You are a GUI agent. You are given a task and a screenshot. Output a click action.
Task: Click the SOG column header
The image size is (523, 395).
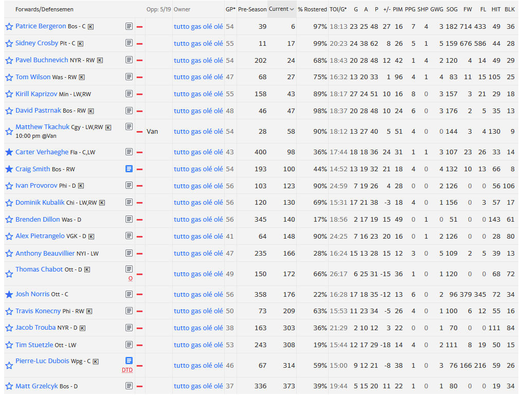pos(452,9)
